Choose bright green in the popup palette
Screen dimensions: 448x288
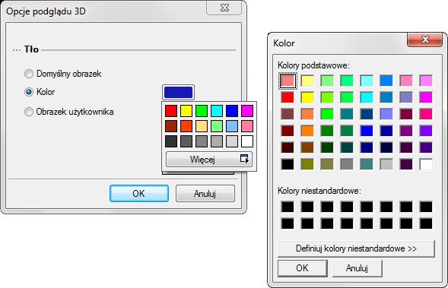(x=202, y=111)
